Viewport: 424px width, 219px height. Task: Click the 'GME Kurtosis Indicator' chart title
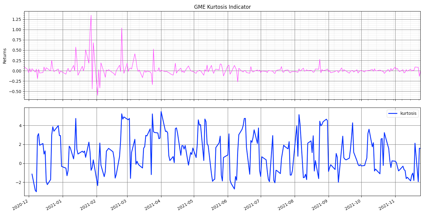pyautogui.click(x=222, y=7)
